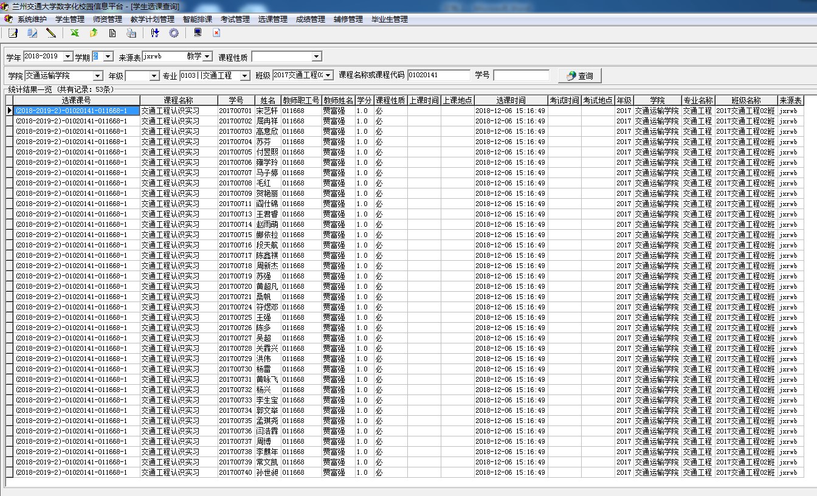817x496 pixels.
Task: Open the 学院 dropdown showing 交通运输学院
Action: tap(98, 76)
